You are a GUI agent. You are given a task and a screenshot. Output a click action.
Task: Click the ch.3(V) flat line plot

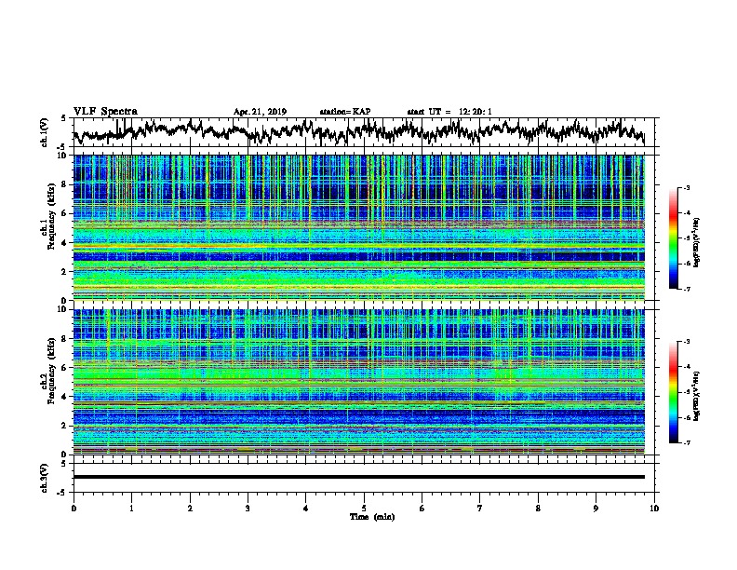coord(366,478)
